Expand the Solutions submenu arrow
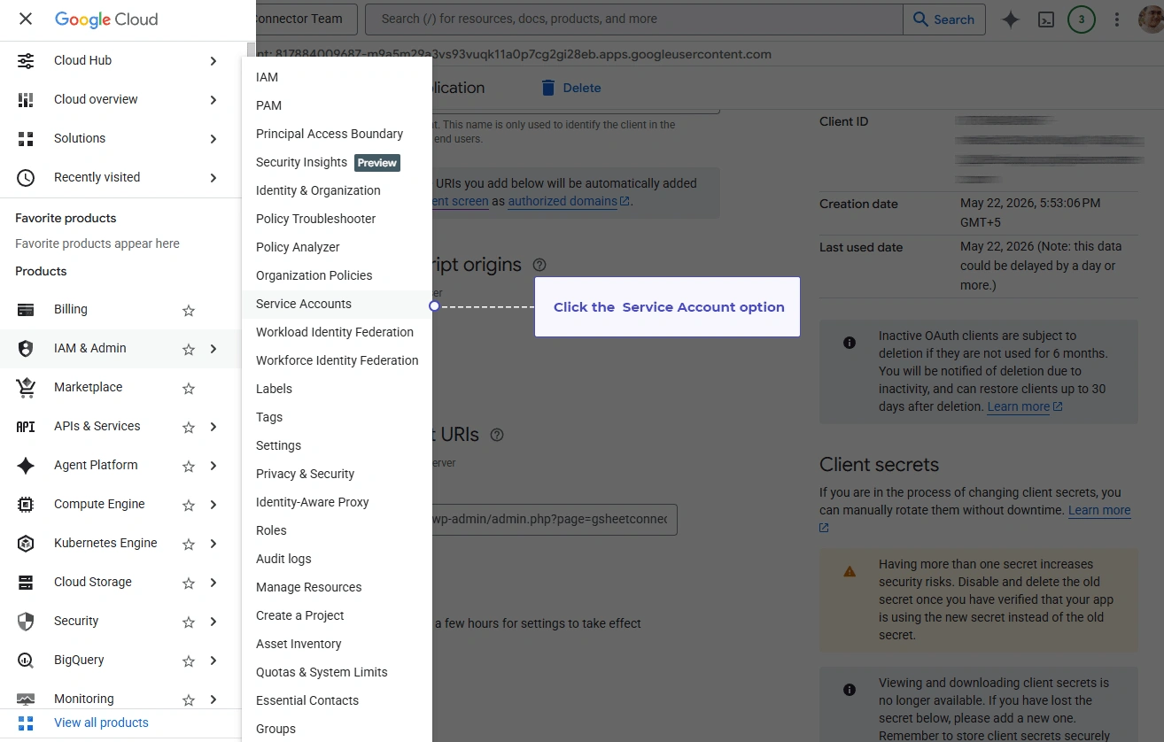The height and width of the screenshot is (742, 1164). tap(213, 139)
